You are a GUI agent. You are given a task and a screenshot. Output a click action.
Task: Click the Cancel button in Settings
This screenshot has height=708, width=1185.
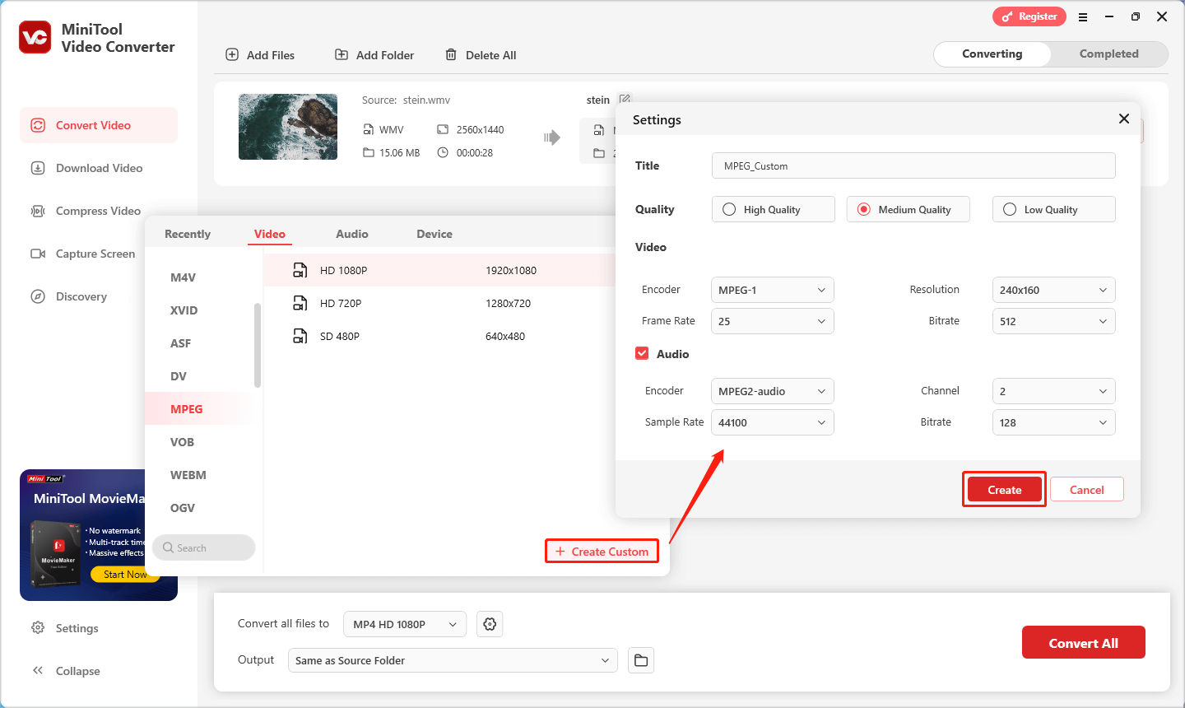pyautogui.click(x=1087, y=489)
